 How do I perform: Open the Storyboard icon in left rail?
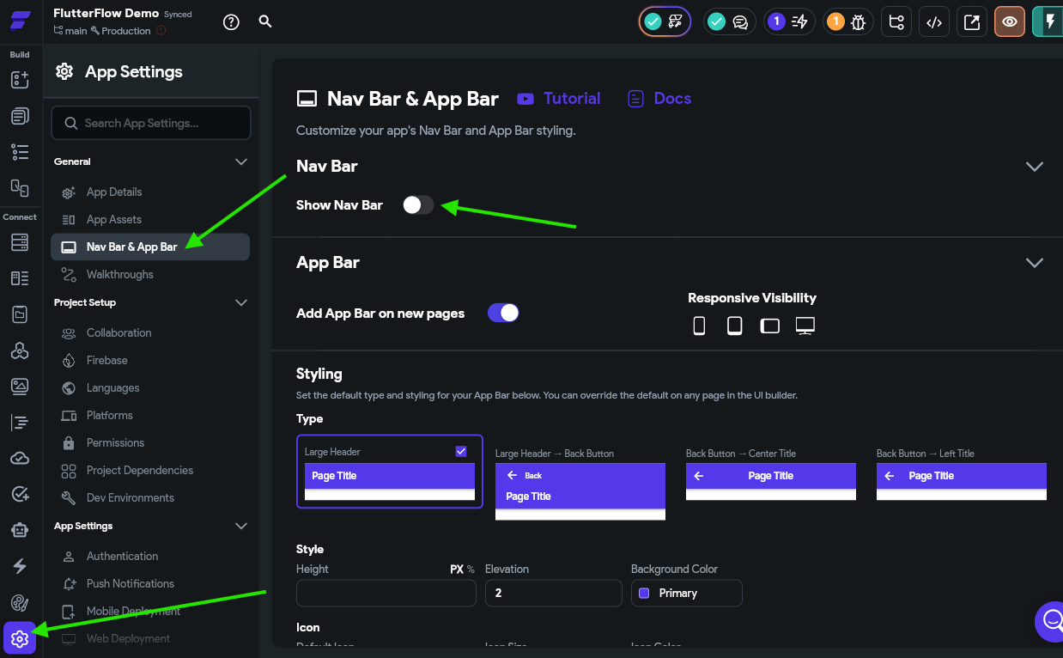20,187
